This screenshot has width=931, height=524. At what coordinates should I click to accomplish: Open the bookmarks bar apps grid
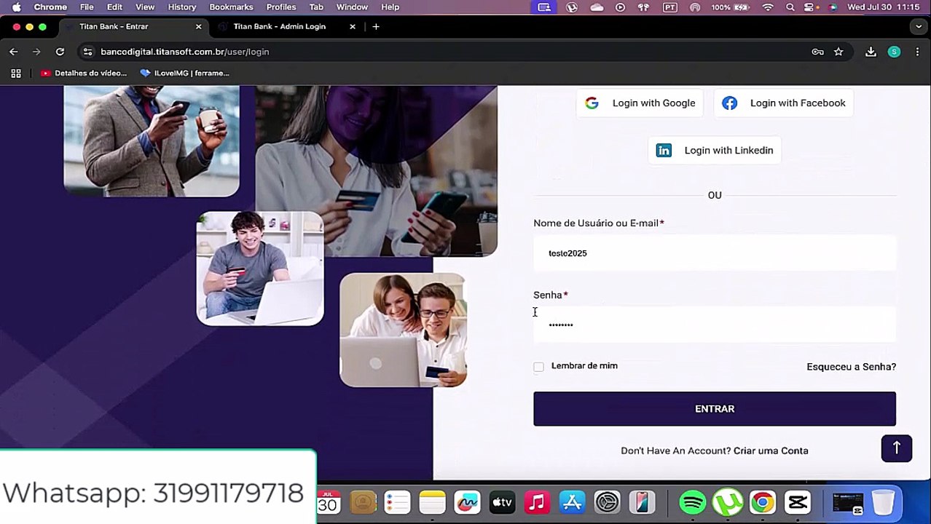16,73
